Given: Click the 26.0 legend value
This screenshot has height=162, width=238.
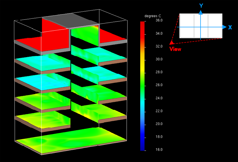Looking at the screenshot, I should coord(159,85).
